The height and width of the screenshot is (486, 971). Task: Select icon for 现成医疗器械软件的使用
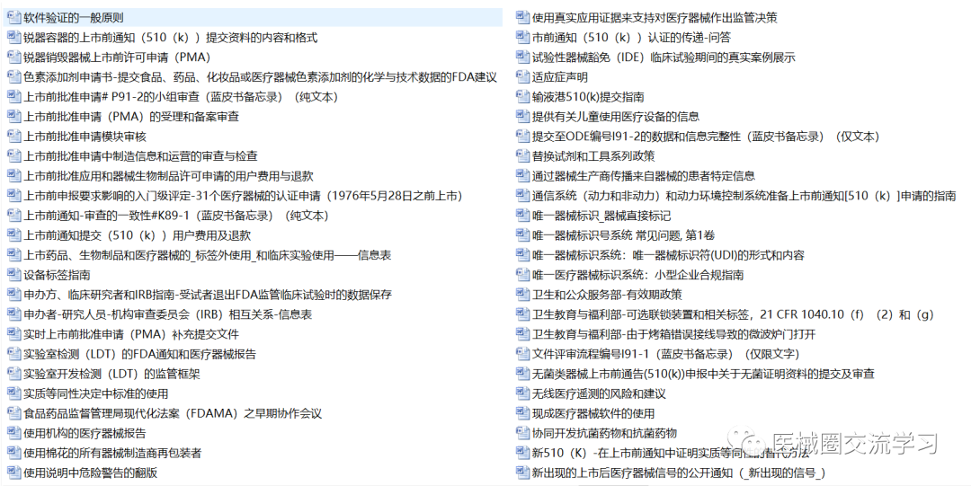(522, 413)
